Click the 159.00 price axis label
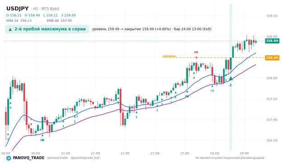289x163 pixels. pos(272,37)
